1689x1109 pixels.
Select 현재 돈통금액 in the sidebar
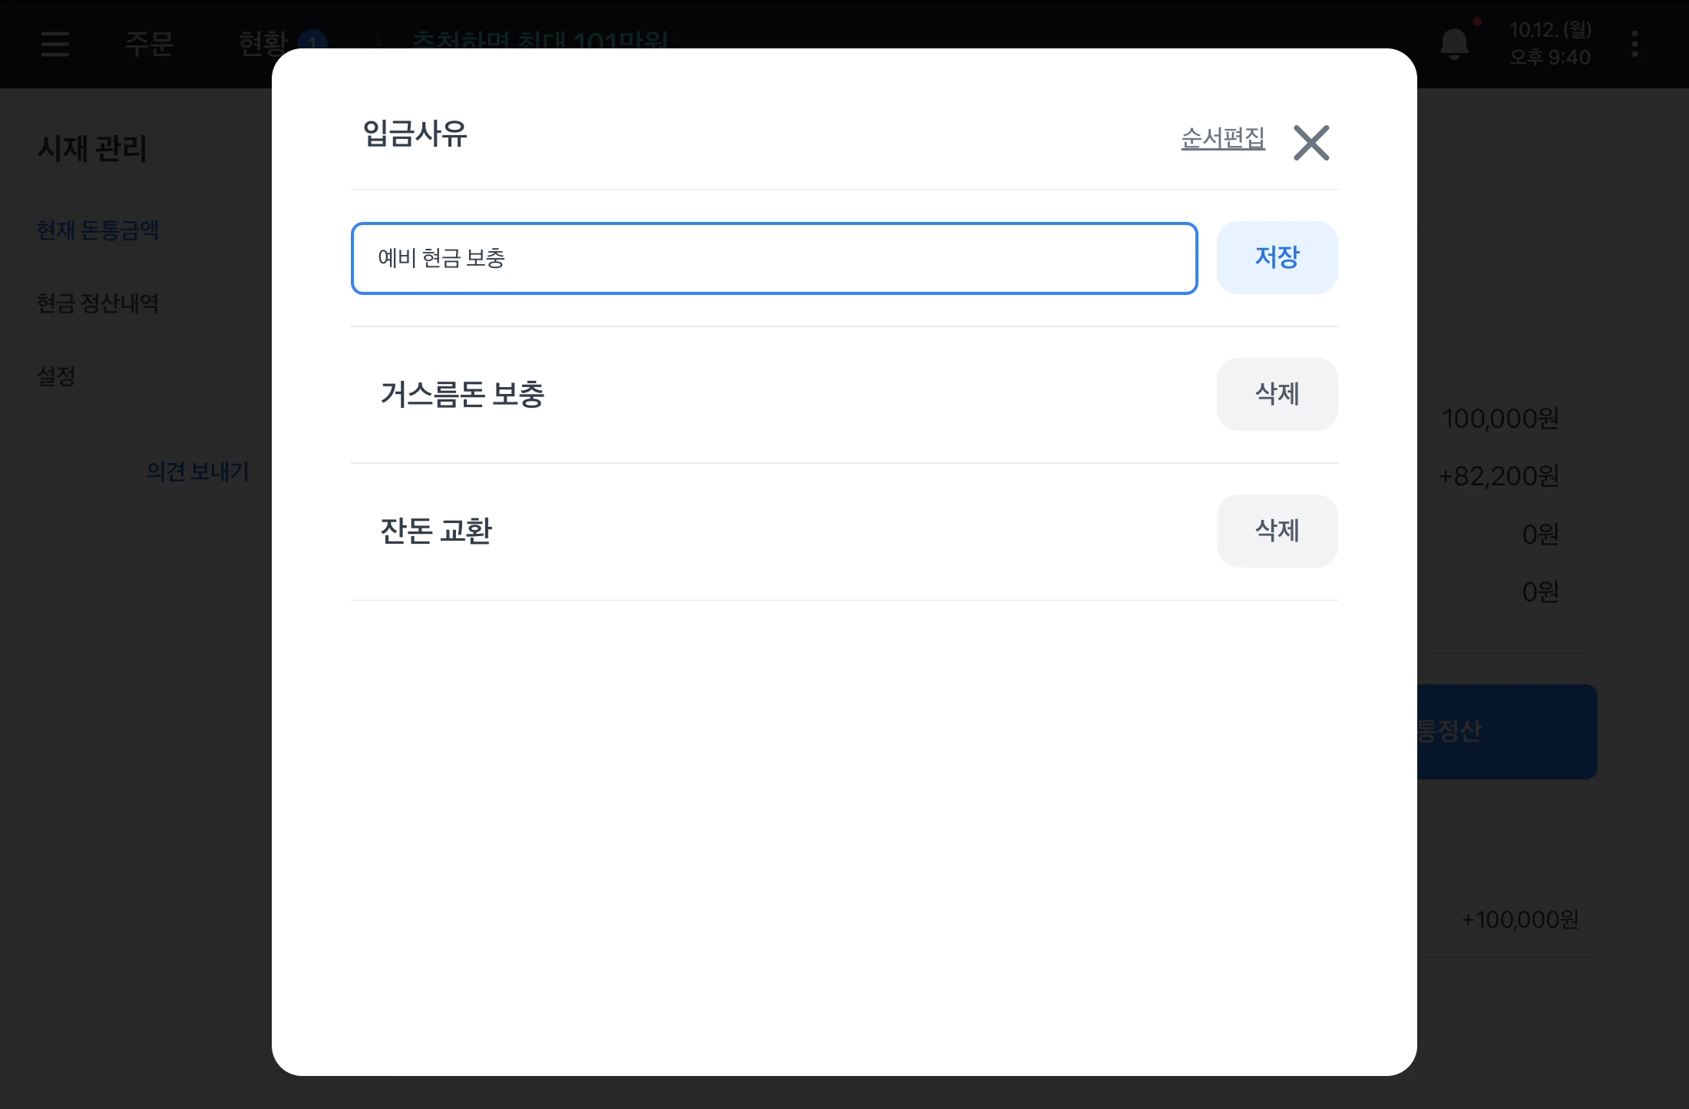(x=98, y=230)
